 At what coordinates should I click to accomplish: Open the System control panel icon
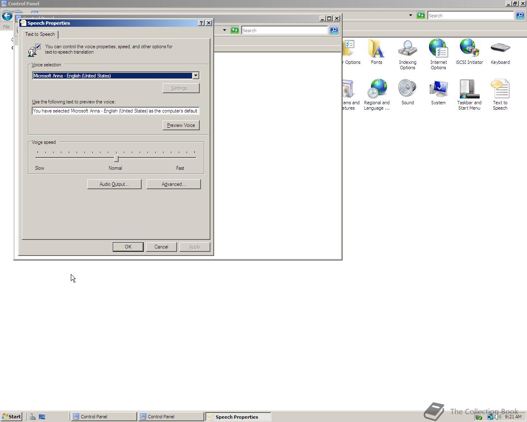click(438, 93)
